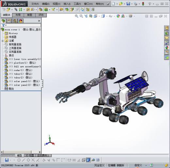Toggle the highlighted shaded display cube in bottom toolbar

point(88,160)
